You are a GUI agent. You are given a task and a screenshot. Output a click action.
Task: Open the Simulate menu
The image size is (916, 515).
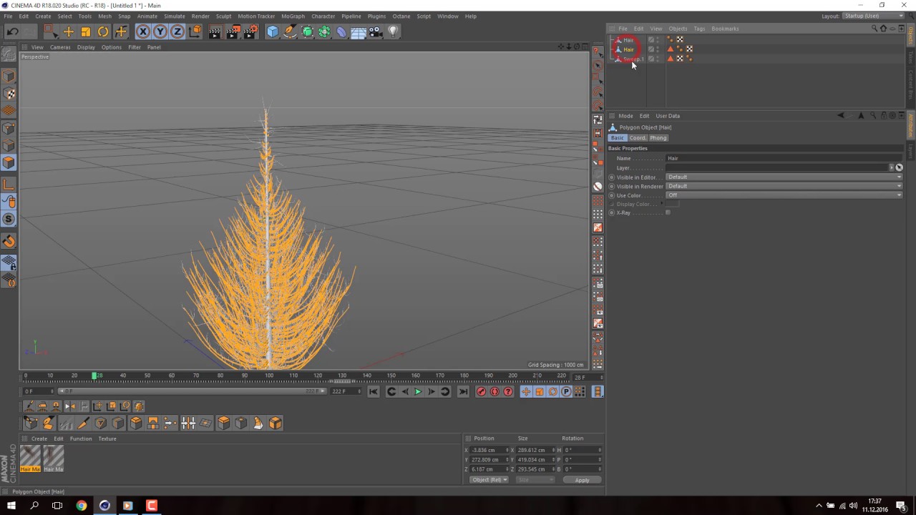tap(175, 16)
